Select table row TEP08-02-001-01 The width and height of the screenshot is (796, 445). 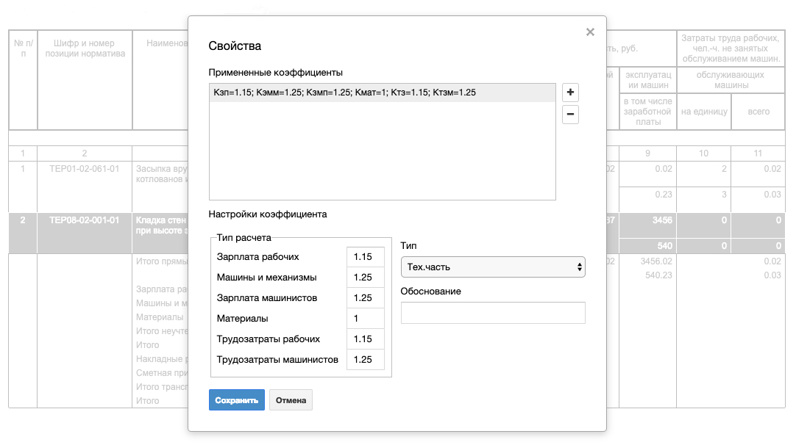tap(84, 220)
